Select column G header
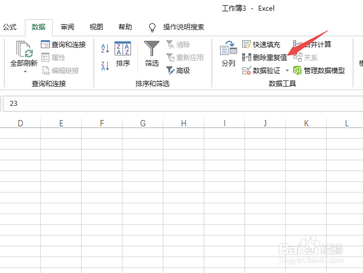The height and width of the screenshot is (273, 363). click(143, 123)
